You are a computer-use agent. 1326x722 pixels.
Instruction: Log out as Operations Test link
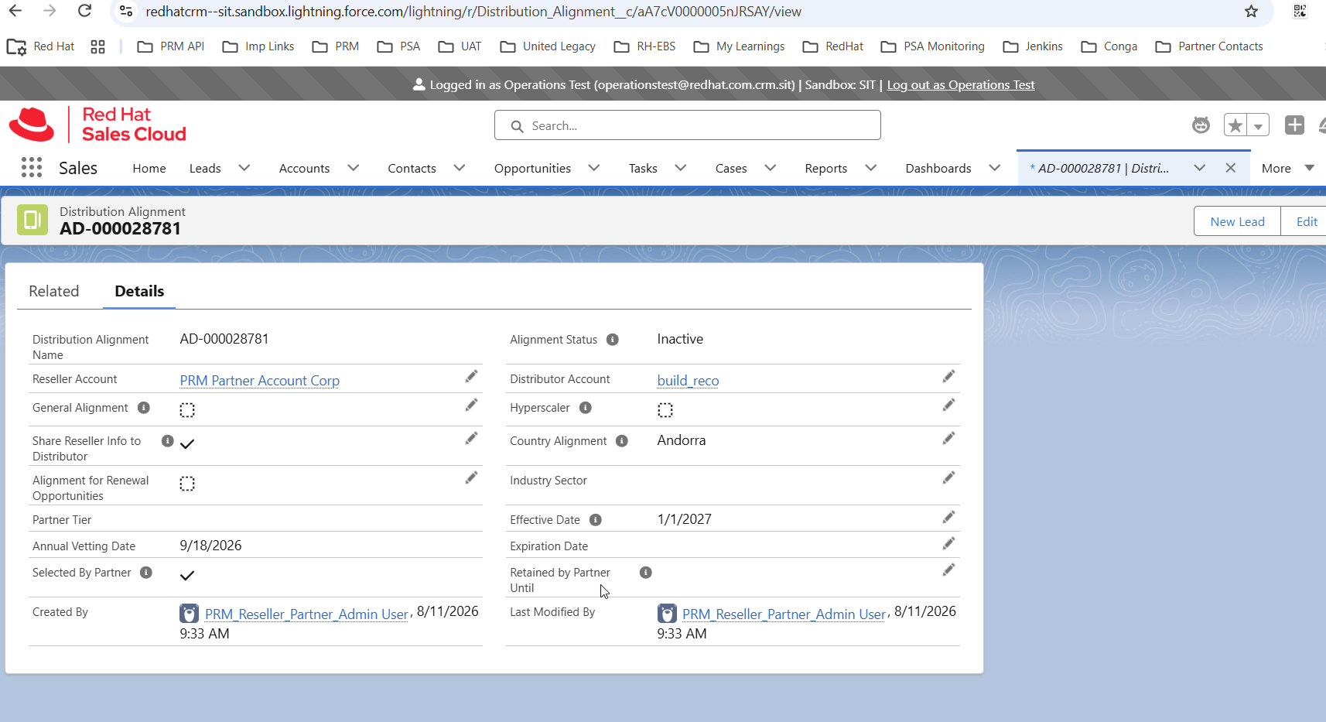961,85
